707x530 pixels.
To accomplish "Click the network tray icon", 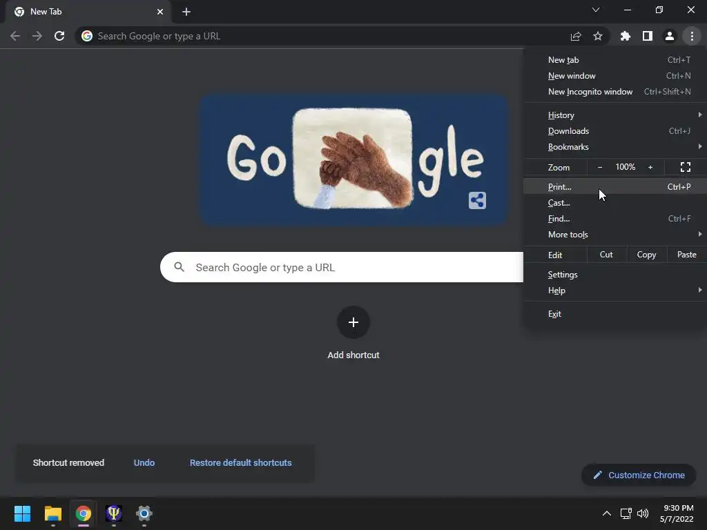I will [626, 513].
